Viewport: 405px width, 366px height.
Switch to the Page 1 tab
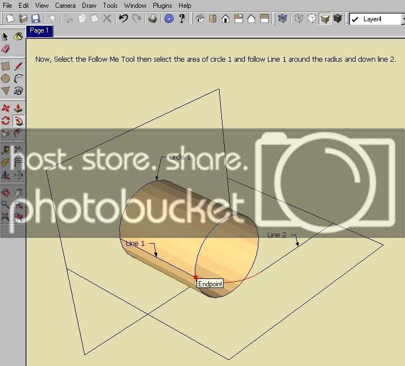coord(39,31)
